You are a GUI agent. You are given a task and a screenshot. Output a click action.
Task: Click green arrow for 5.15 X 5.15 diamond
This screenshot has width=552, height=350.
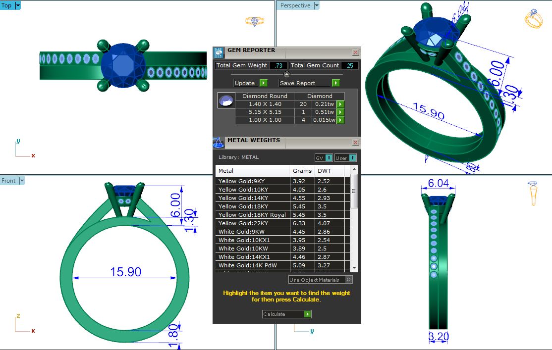340,112
